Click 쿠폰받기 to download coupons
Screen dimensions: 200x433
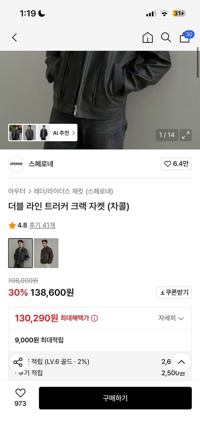pos(174,292)
